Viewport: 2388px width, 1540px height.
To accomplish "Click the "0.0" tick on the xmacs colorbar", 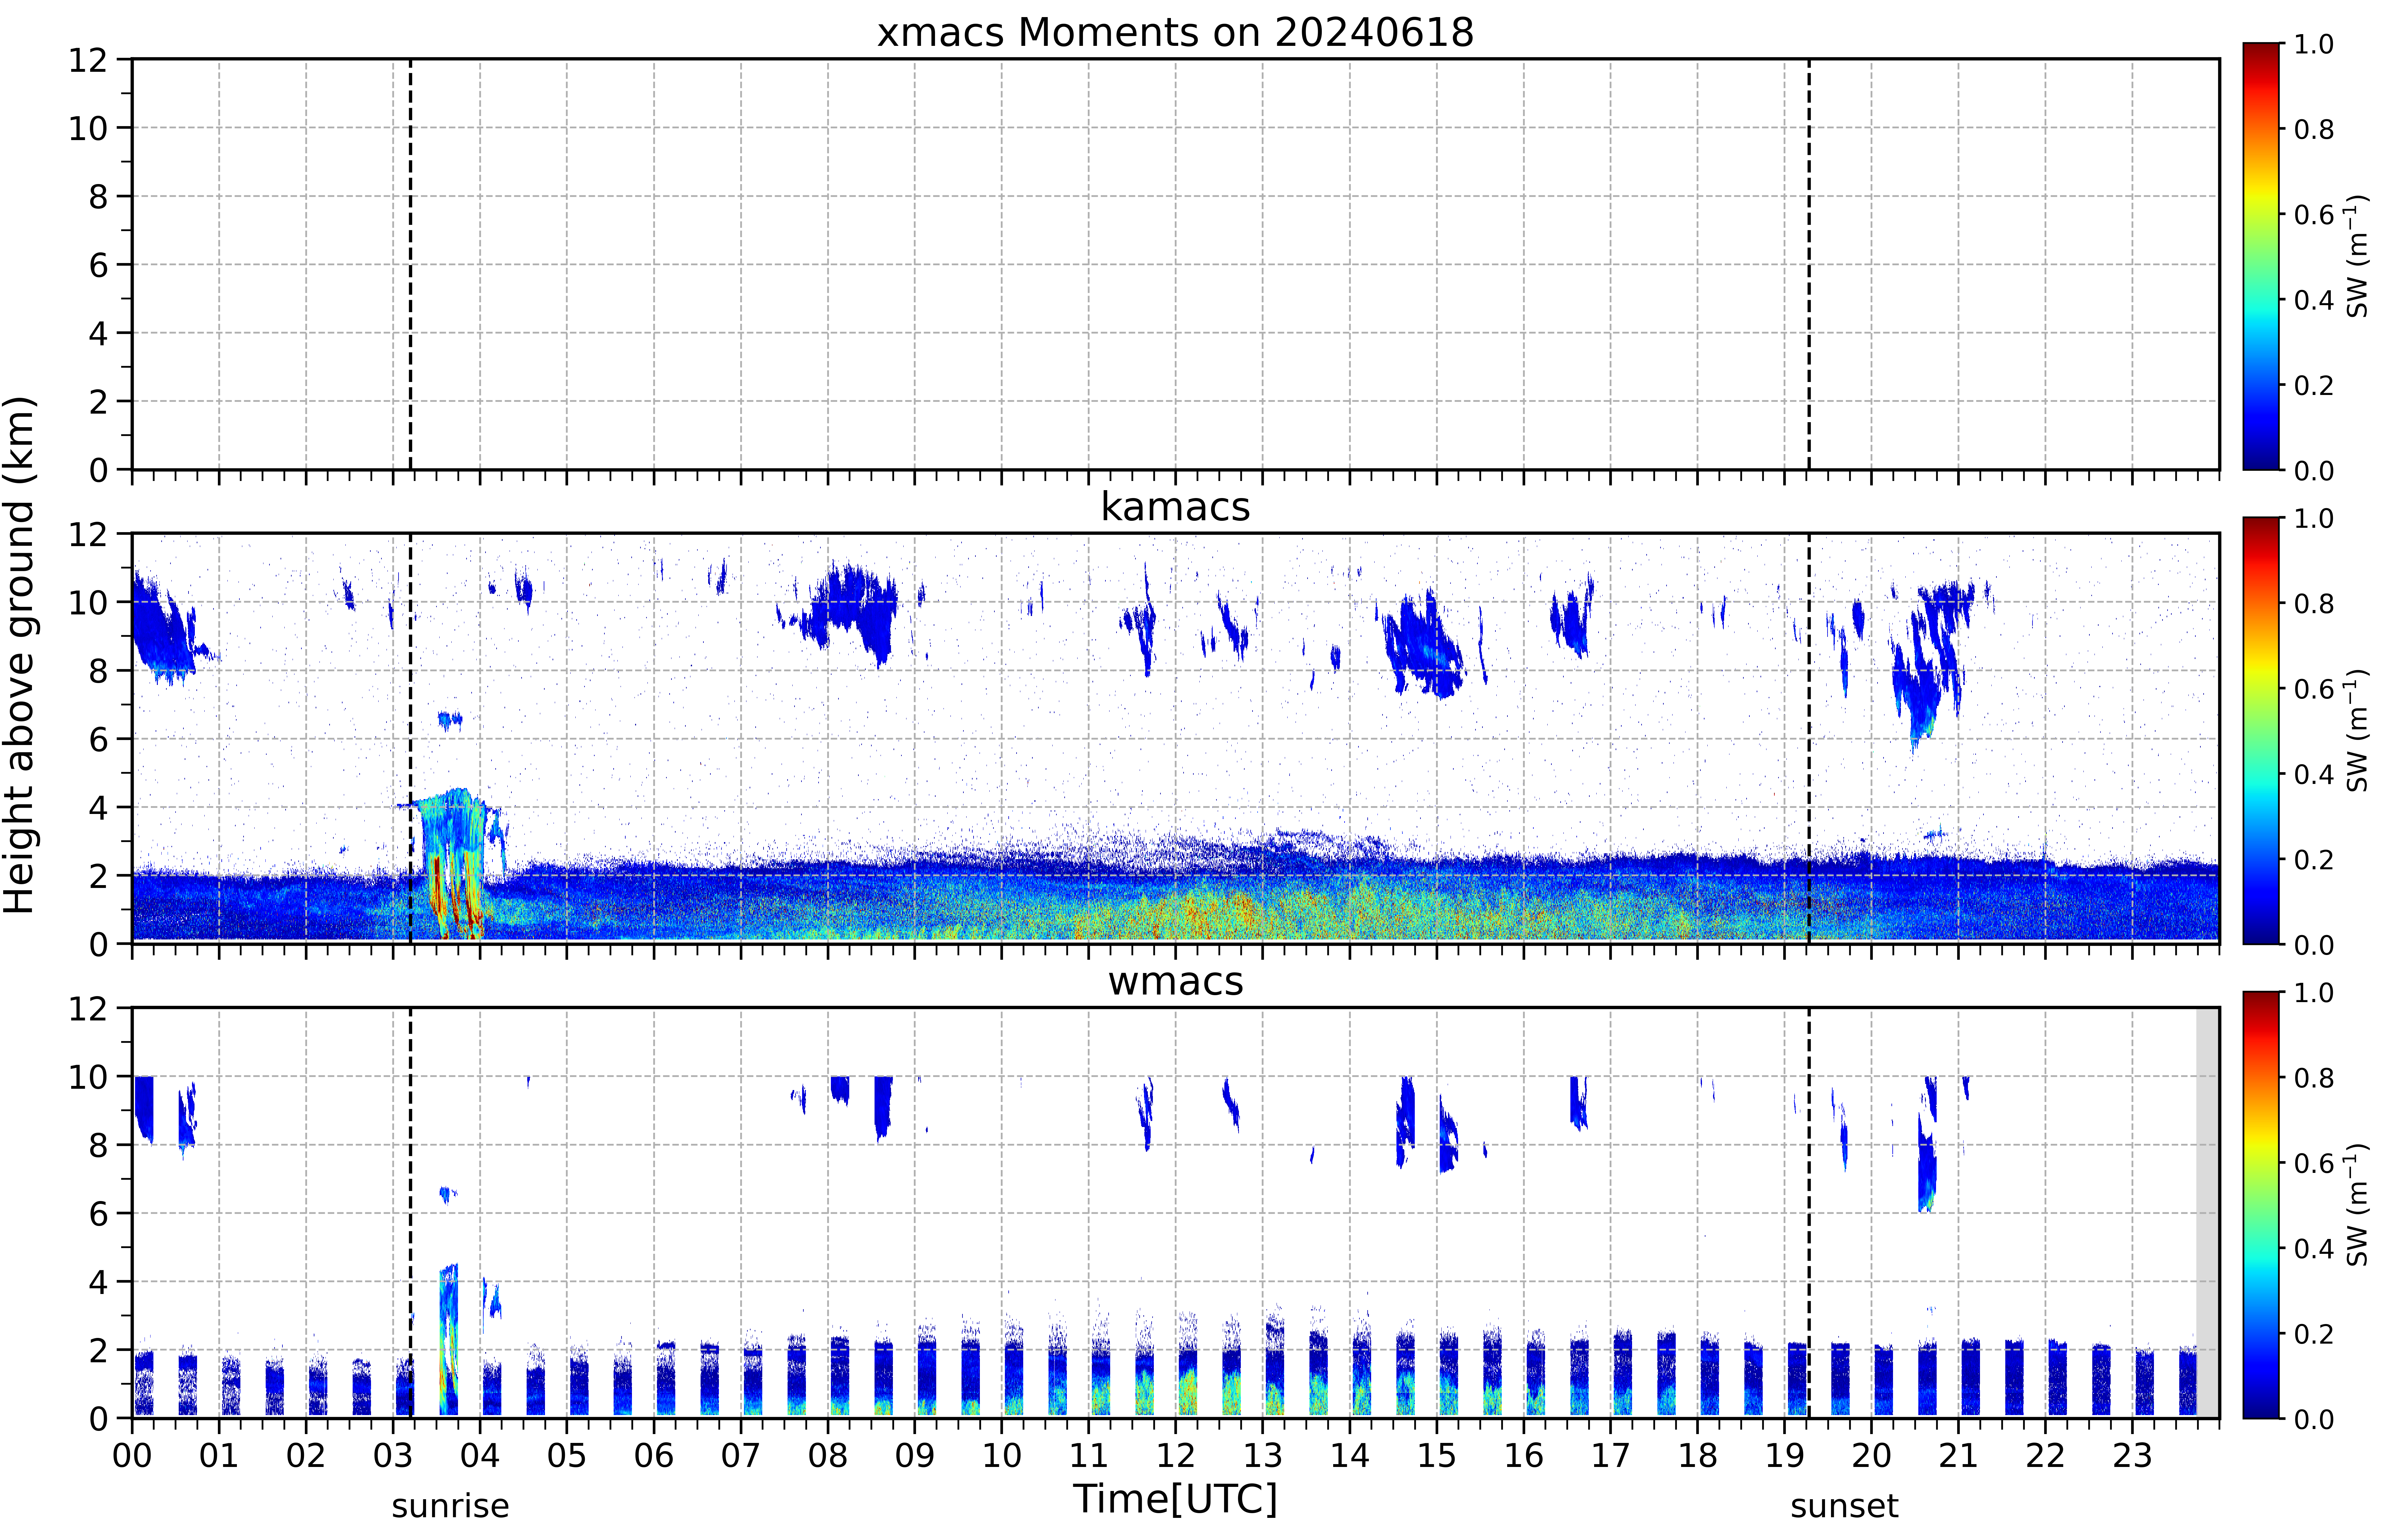I will tap(2314, 470).
